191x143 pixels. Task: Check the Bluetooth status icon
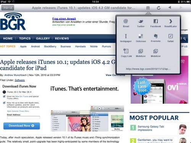tap(178, 2)
